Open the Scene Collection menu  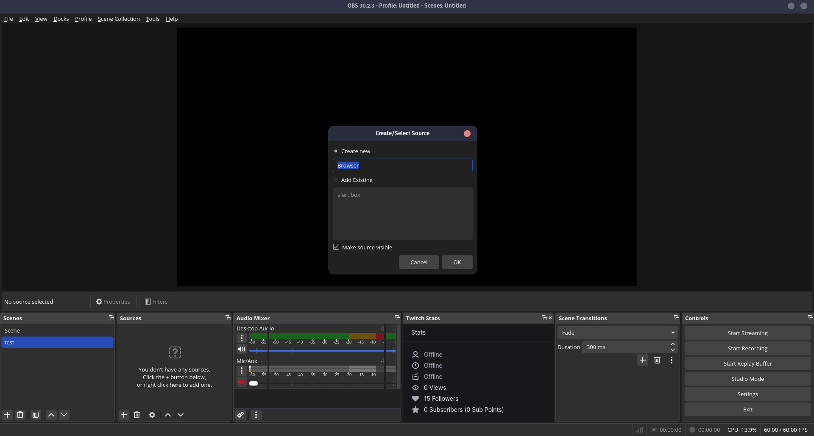pos(119,19)
